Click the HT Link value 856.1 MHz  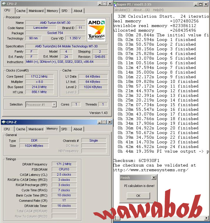[39, 92]
